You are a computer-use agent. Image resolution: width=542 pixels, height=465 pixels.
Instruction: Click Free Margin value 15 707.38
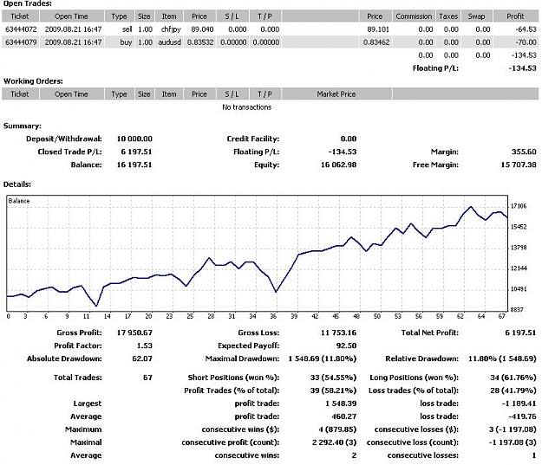519,165
